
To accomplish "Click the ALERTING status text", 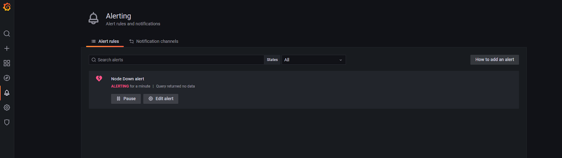I will coord(120,86).
